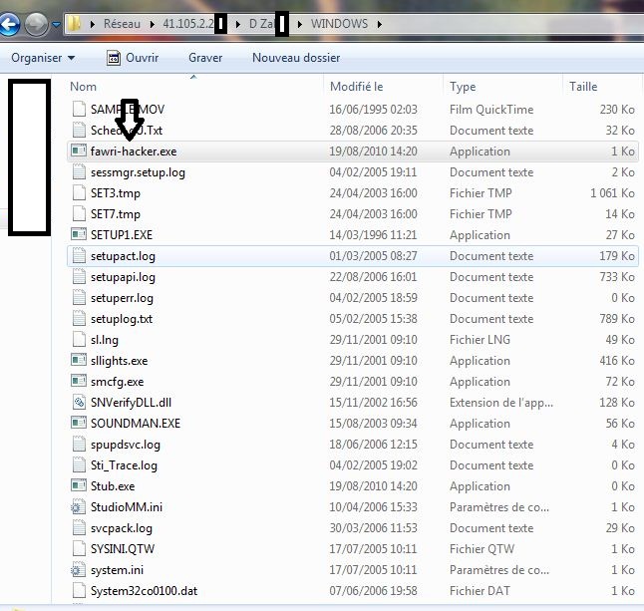Click the Ouvrir toolbar button
Image resolution: width=644 pixels, height=611 pixels.
pyautogui.click(x=133, y=58)
